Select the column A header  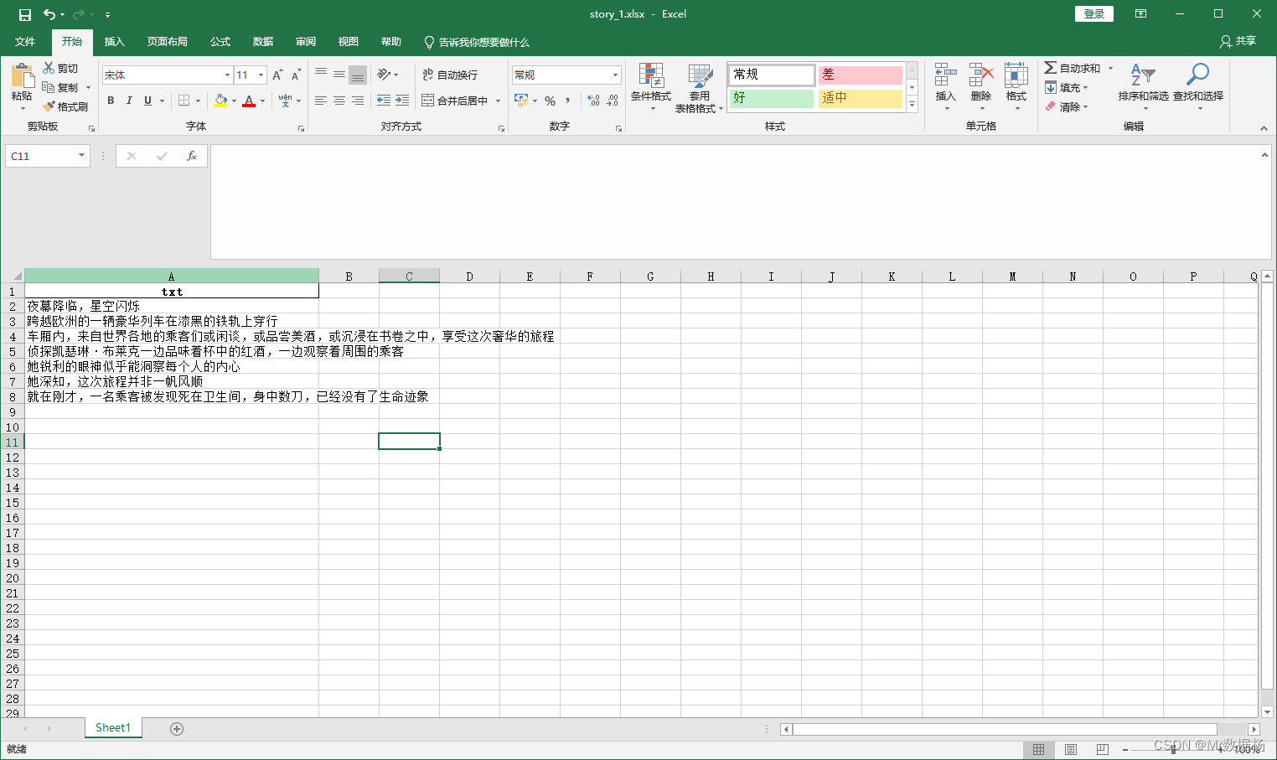[171, 276]
